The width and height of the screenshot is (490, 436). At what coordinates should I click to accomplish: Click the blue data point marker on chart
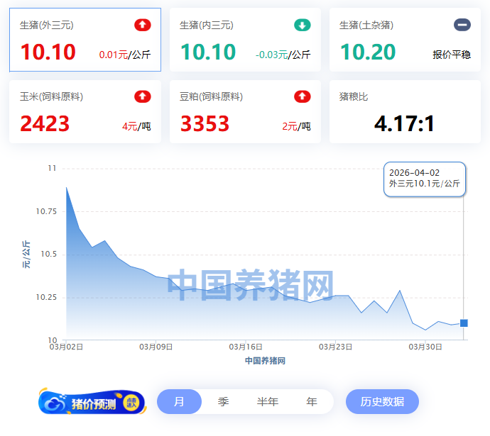click(464, 323)
